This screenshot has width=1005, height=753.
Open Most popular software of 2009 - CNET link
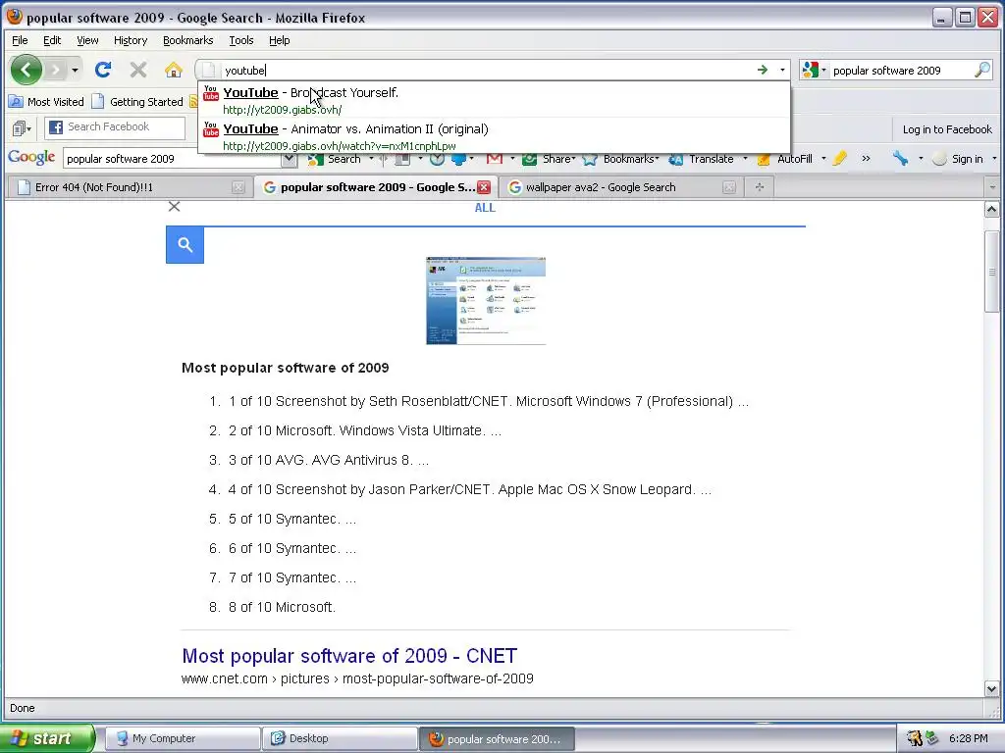(349, 656)
